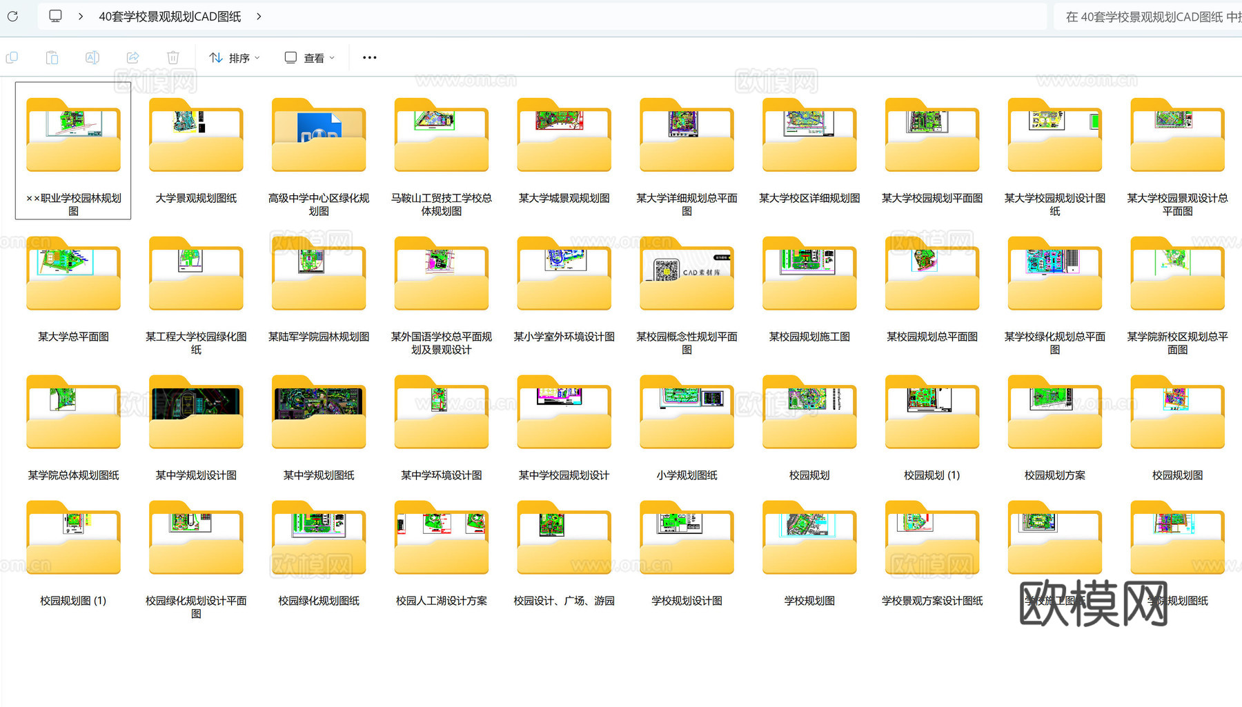Delete the selected folder with trash icon
Screen dimensions: 1242x707
pos(172,57)
